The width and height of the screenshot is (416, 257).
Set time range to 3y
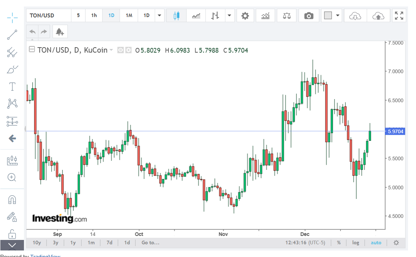click(x=55, y=242)
